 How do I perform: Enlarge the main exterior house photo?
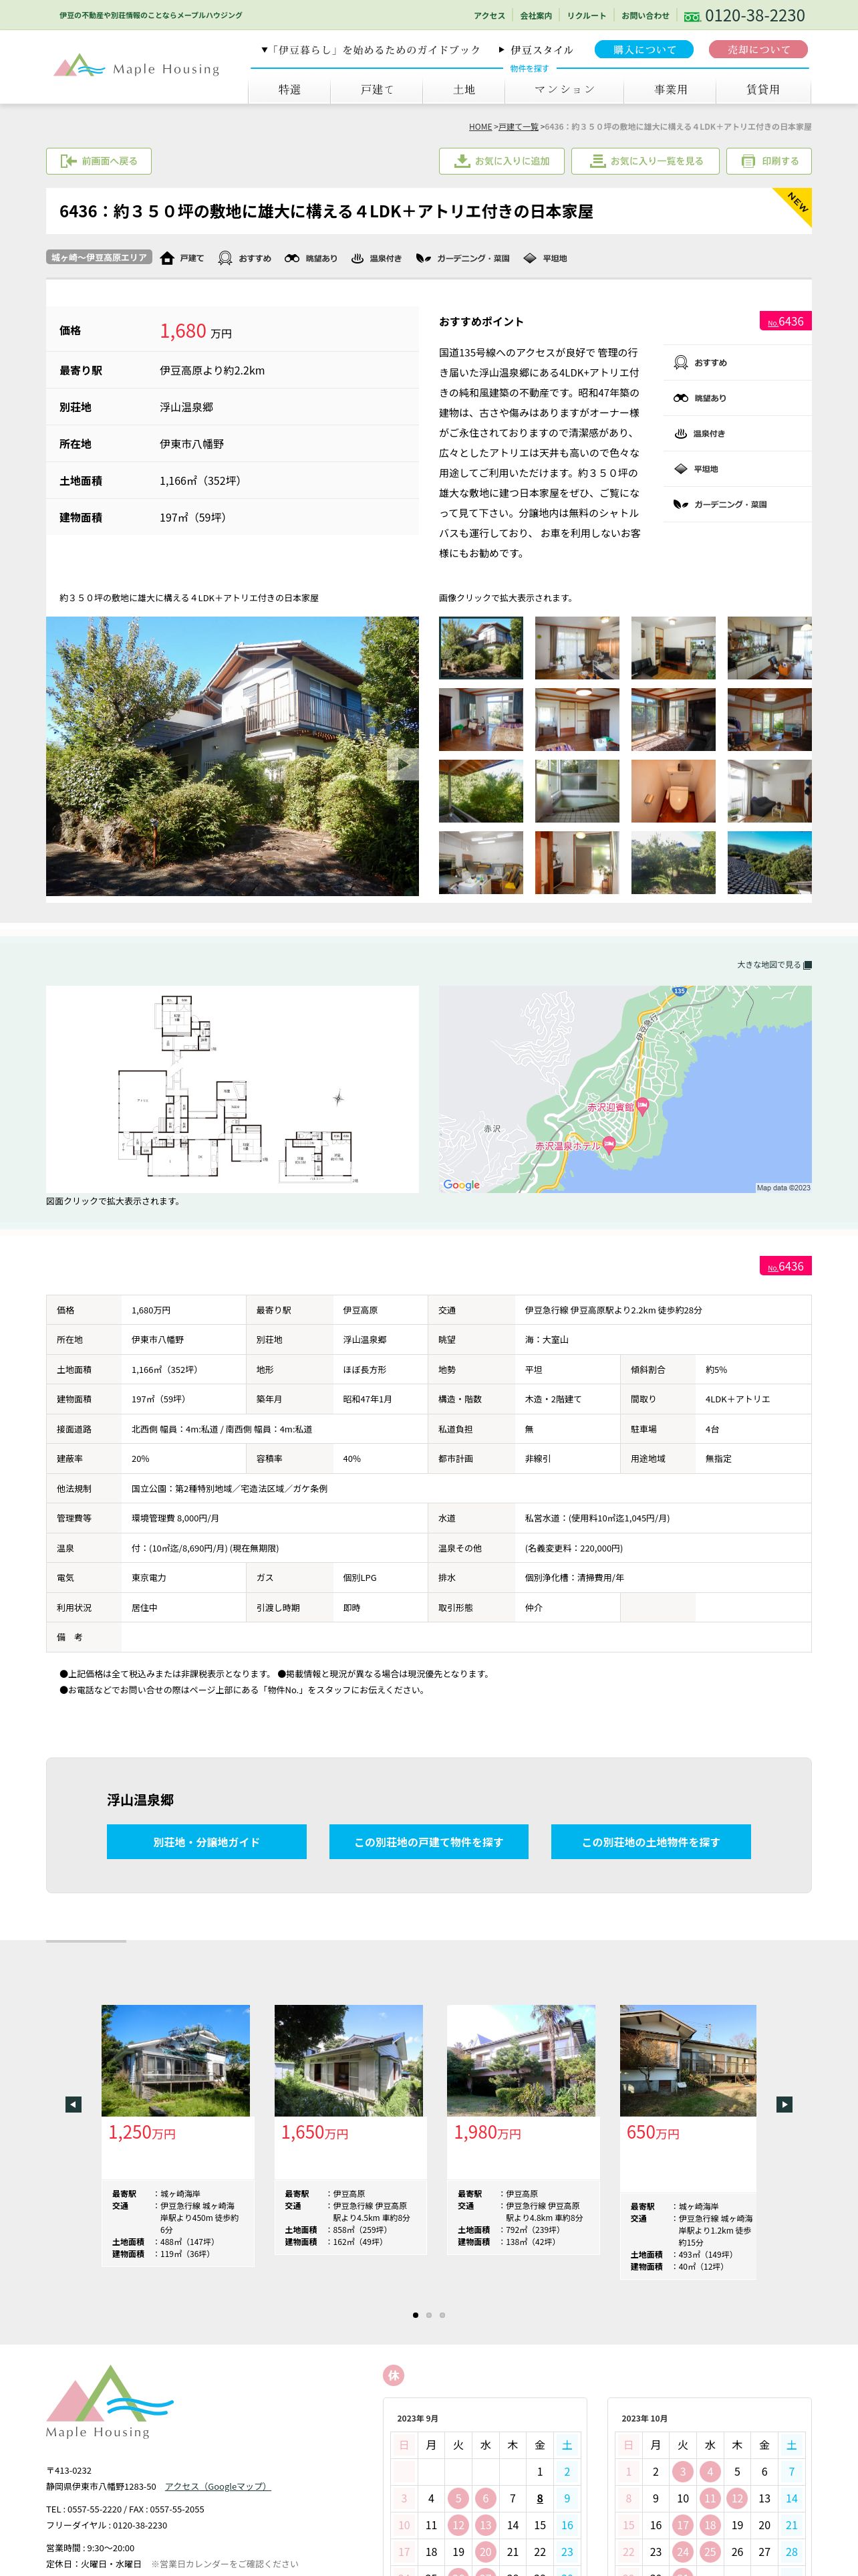coord(232,756)
